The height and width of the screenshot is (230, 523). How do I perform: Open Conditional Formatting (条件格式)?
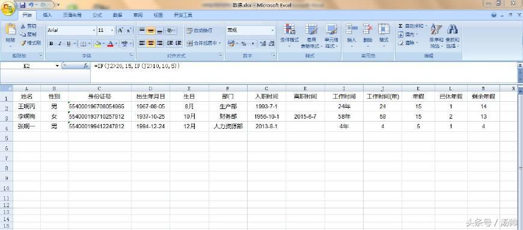(x=289, y=36)
